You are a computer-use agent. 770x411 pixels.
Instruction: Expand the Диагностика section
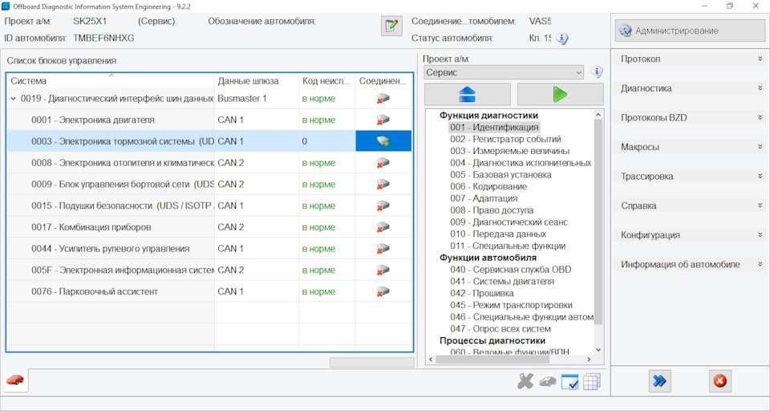690,88
